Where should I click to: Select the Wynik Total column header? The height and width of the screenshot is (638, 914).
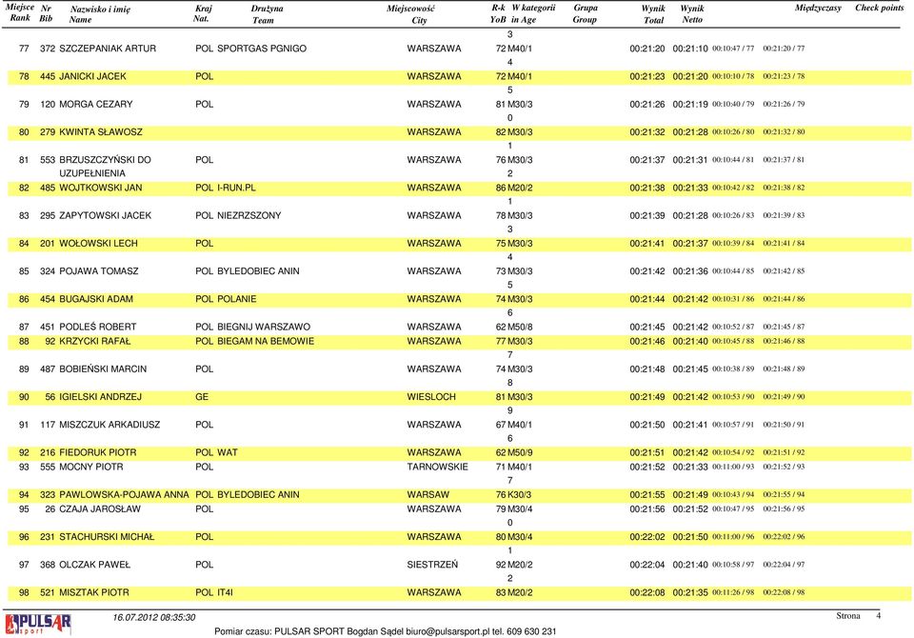(653, 14)
